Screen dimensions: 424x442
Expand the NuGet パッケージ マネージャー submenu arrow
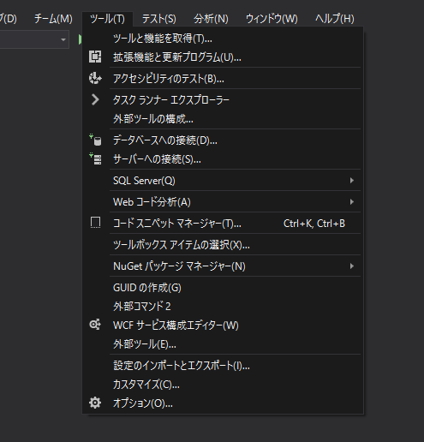[352, 266]
